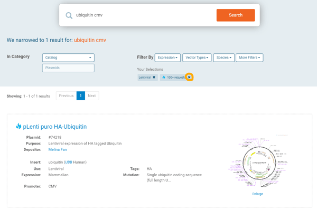Expand the Expression filter dropdown
317x210 pixels.
167,58
